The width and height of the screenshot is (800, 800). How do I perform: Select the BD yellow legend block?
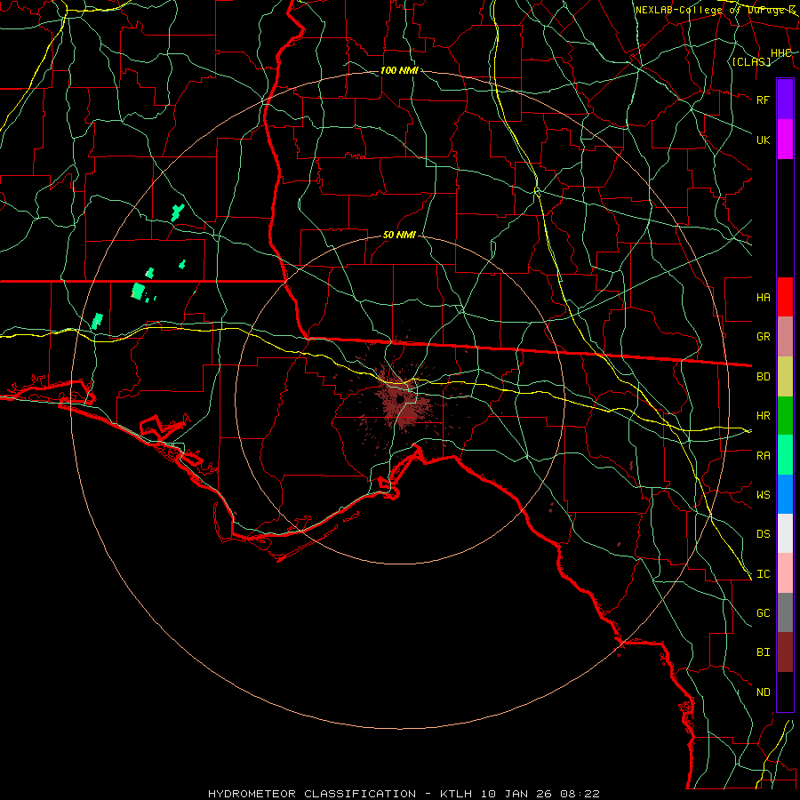785,376
